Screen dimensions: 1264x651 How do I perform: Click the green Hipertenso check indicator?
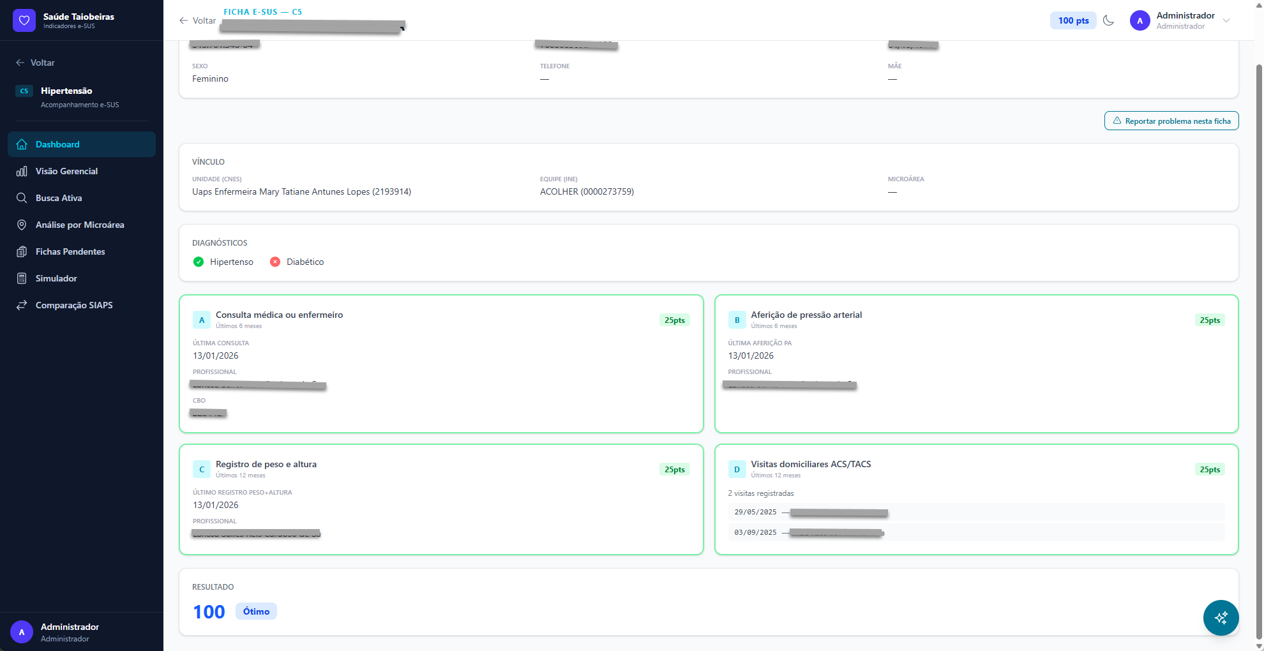pyautogui.click(x=199, y=262)
